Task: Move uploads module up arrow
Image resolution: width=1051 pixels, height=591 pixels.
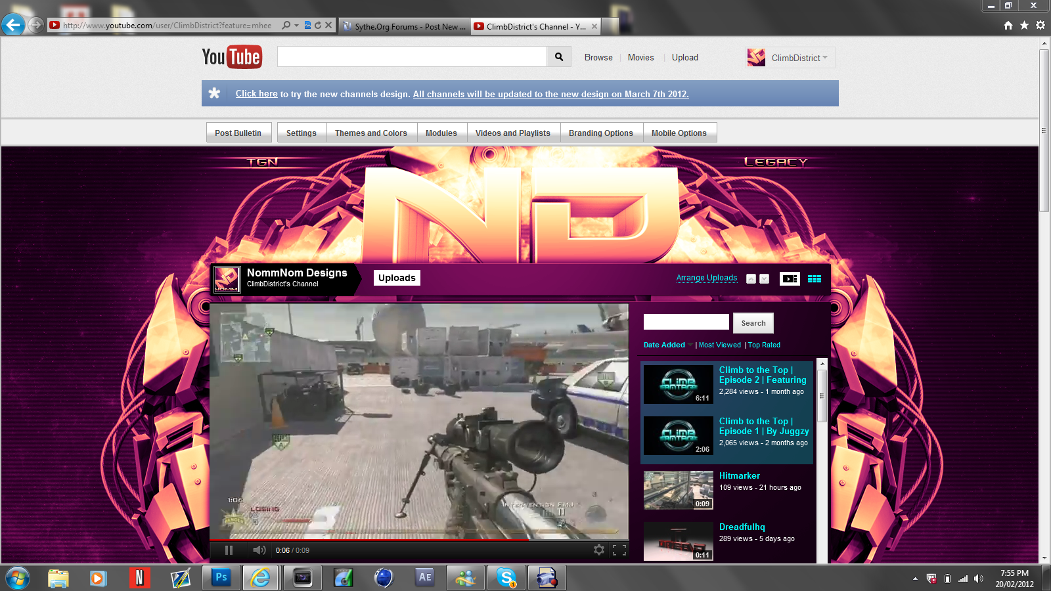Action: 751,278
